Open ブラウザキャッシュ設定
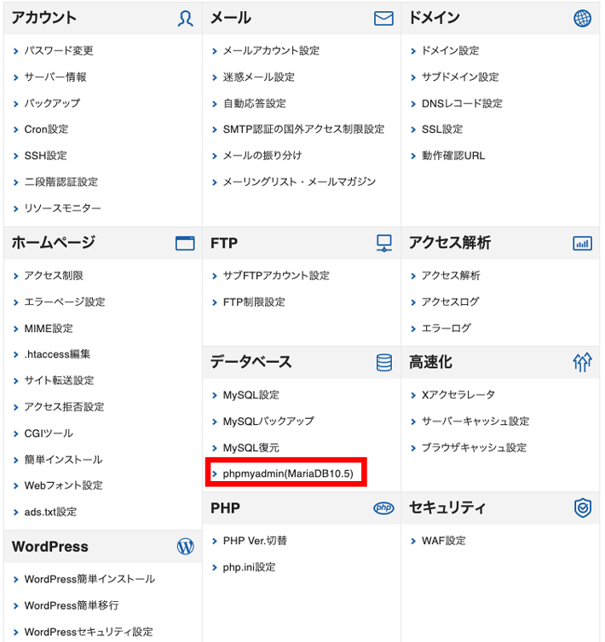605x642 pixels. click(x=475, y=448)
